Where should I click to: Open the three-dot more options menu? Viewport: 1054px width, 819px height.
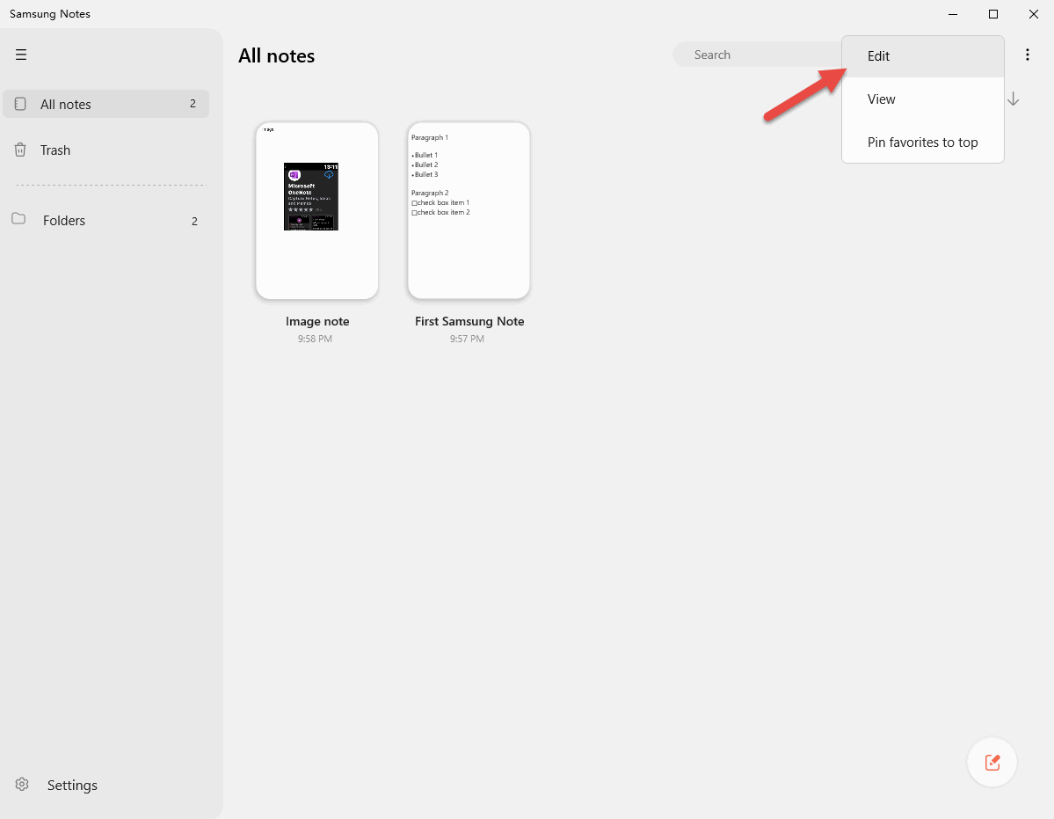click(x=1027, y=55)
